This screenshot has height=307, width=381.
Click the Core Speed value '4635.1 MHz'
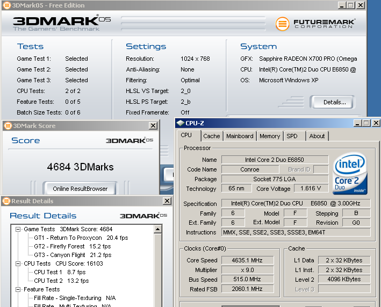(x=247, y=260)
